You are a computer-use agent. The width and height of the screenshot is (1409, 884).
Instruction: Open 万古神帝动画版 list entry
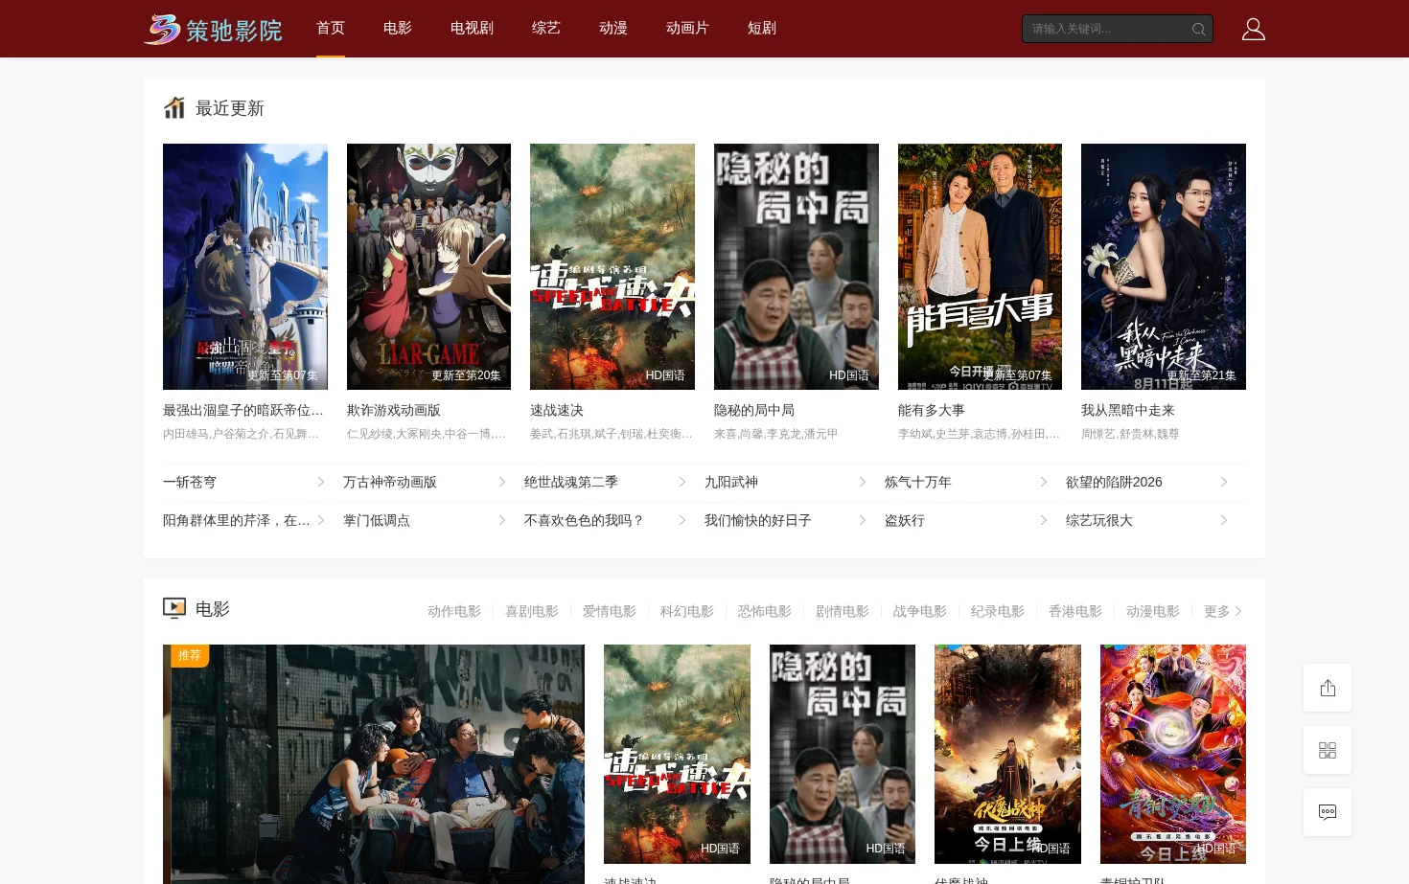(x=425, y=483)
